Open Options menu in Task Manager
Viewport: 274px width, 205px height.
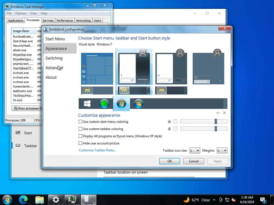click(x=21, y=13)
